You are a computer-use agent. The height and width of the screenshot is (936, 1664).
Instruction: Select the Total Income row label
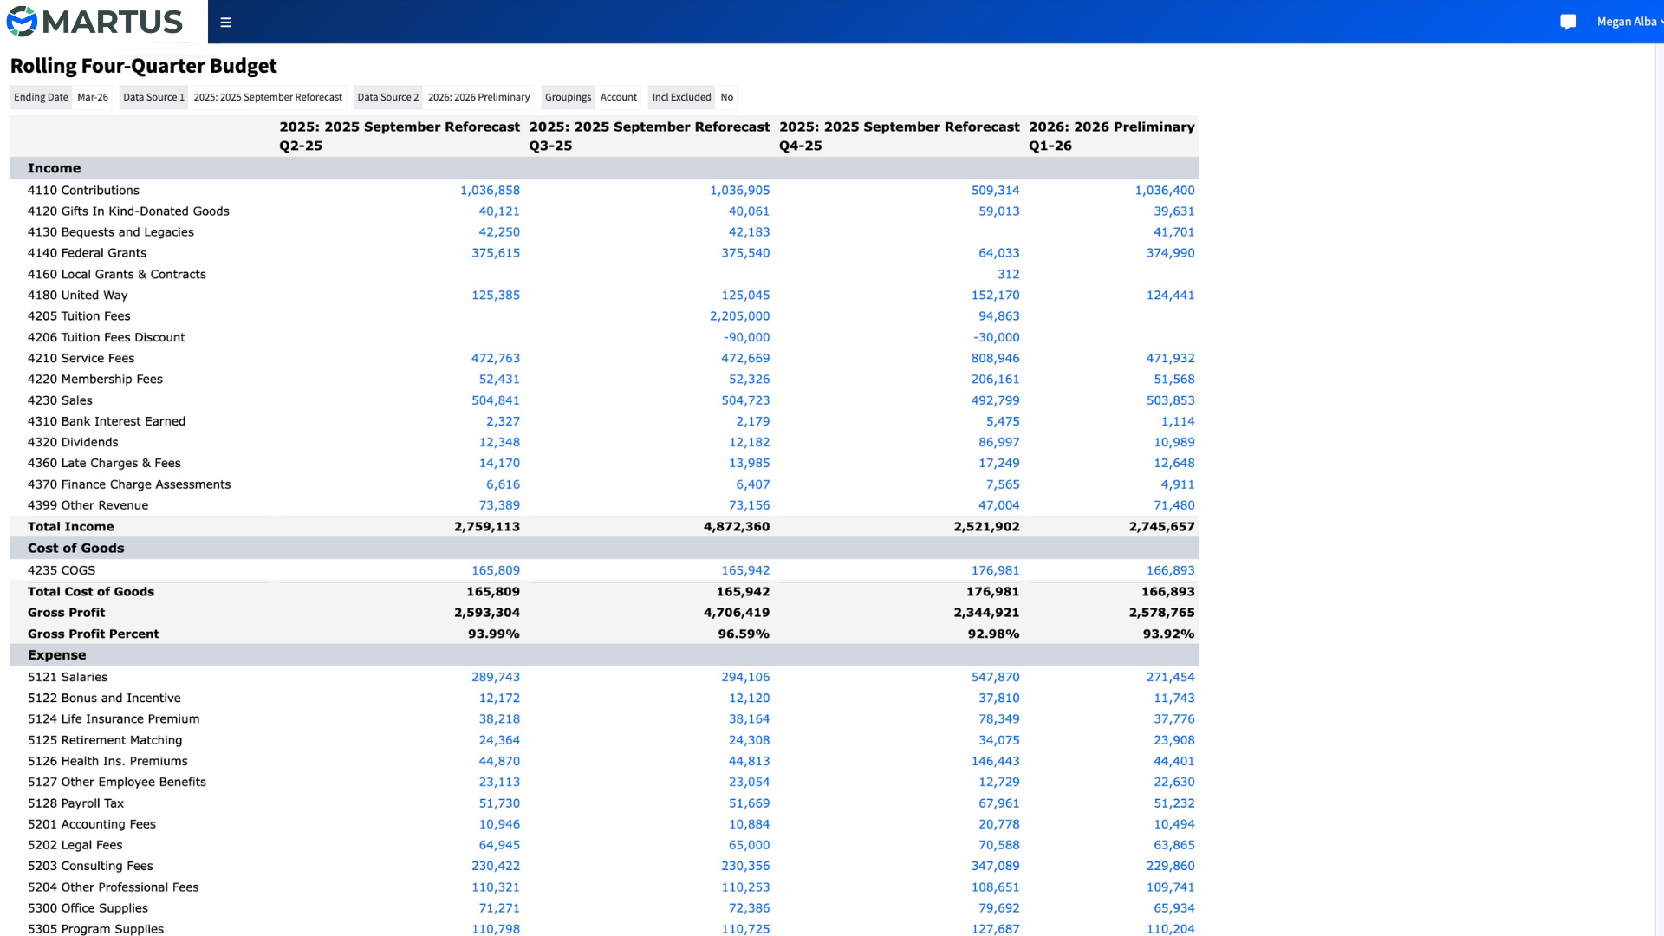click(x=70, y=527)
